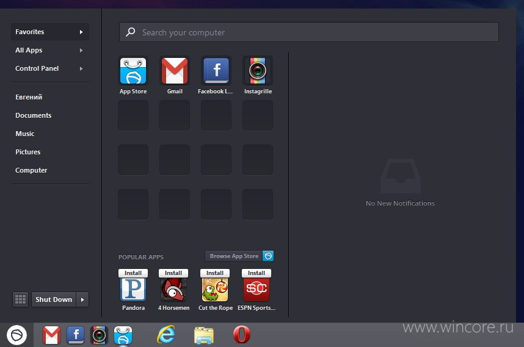Launch Internet Explorer from the taskbar
Viewport: 524px width, 347px height.
[166, 334]
